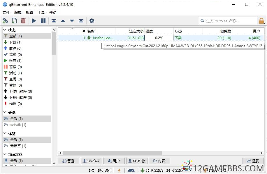Screen dimensions: 267x174
Task: Open the 工具 menu
Action: click(x=41, y=13)
